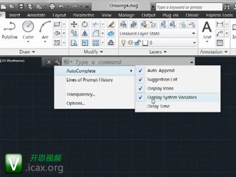The image size is (236, 177).
Task: Open the Express Tools tab
Action: (x=219, y=15)
